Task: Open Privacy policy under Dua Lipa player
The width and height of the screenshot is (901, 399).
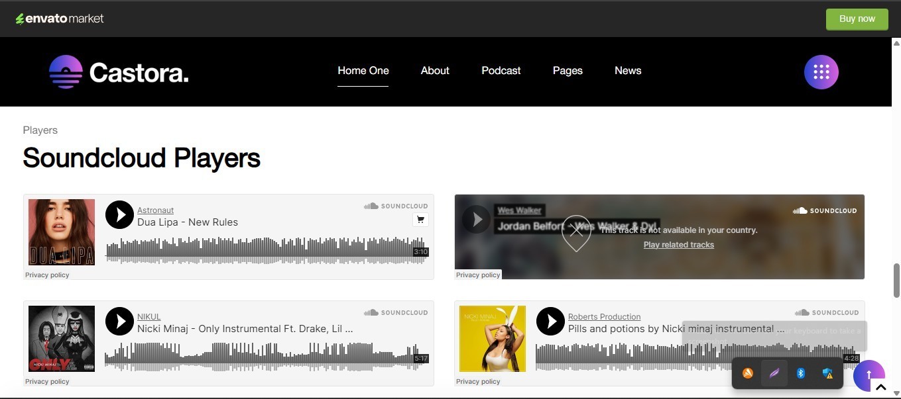Action: pos(47,275)
